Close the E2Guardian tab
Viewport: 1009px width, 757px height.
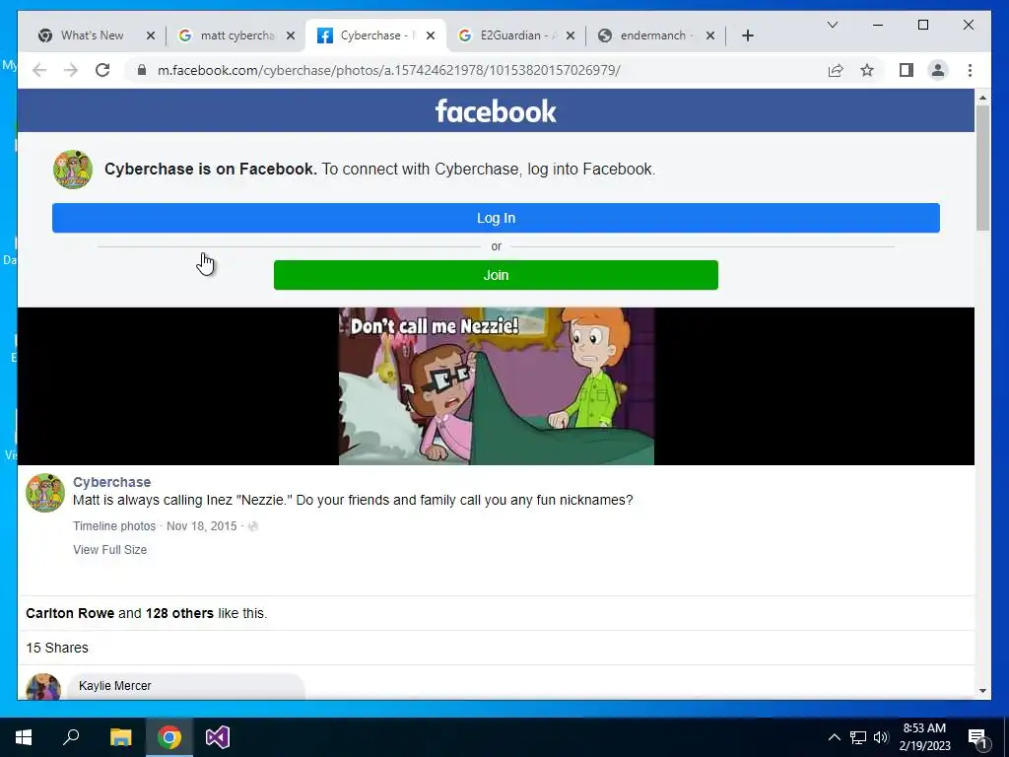coord(571,35)
